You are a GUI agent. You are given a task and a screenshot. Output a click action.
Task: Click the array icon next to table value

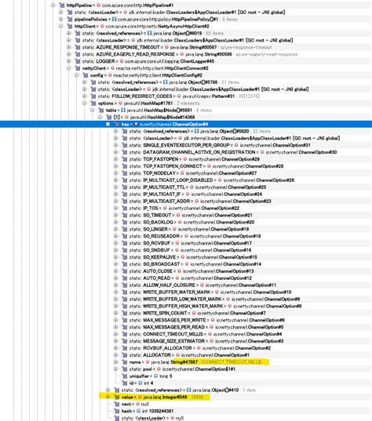[123, 110]
